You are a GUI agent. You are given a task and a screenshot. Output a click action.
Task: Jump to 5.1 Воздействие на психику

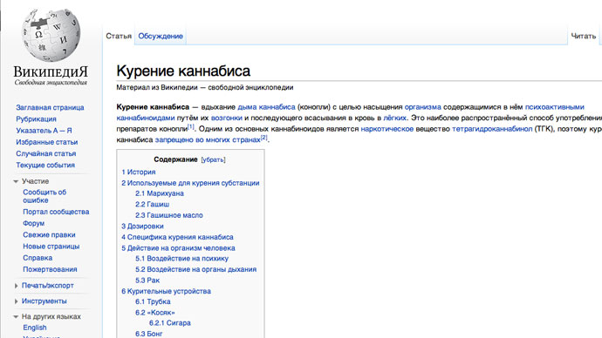[x=181, y=259]
